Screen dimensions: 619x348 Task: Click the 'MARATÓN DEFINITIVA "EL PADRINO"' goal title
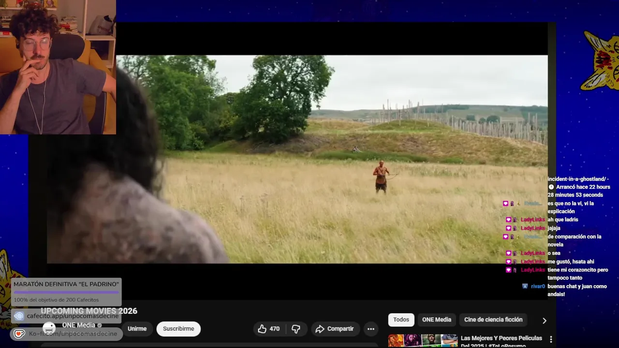pyautogui.click(x=66, y=284)
